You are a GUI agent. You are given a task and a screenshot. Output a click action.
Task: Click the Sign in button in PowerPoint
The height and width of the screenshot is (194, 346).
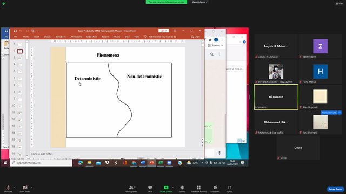click(x=163, y=31)
